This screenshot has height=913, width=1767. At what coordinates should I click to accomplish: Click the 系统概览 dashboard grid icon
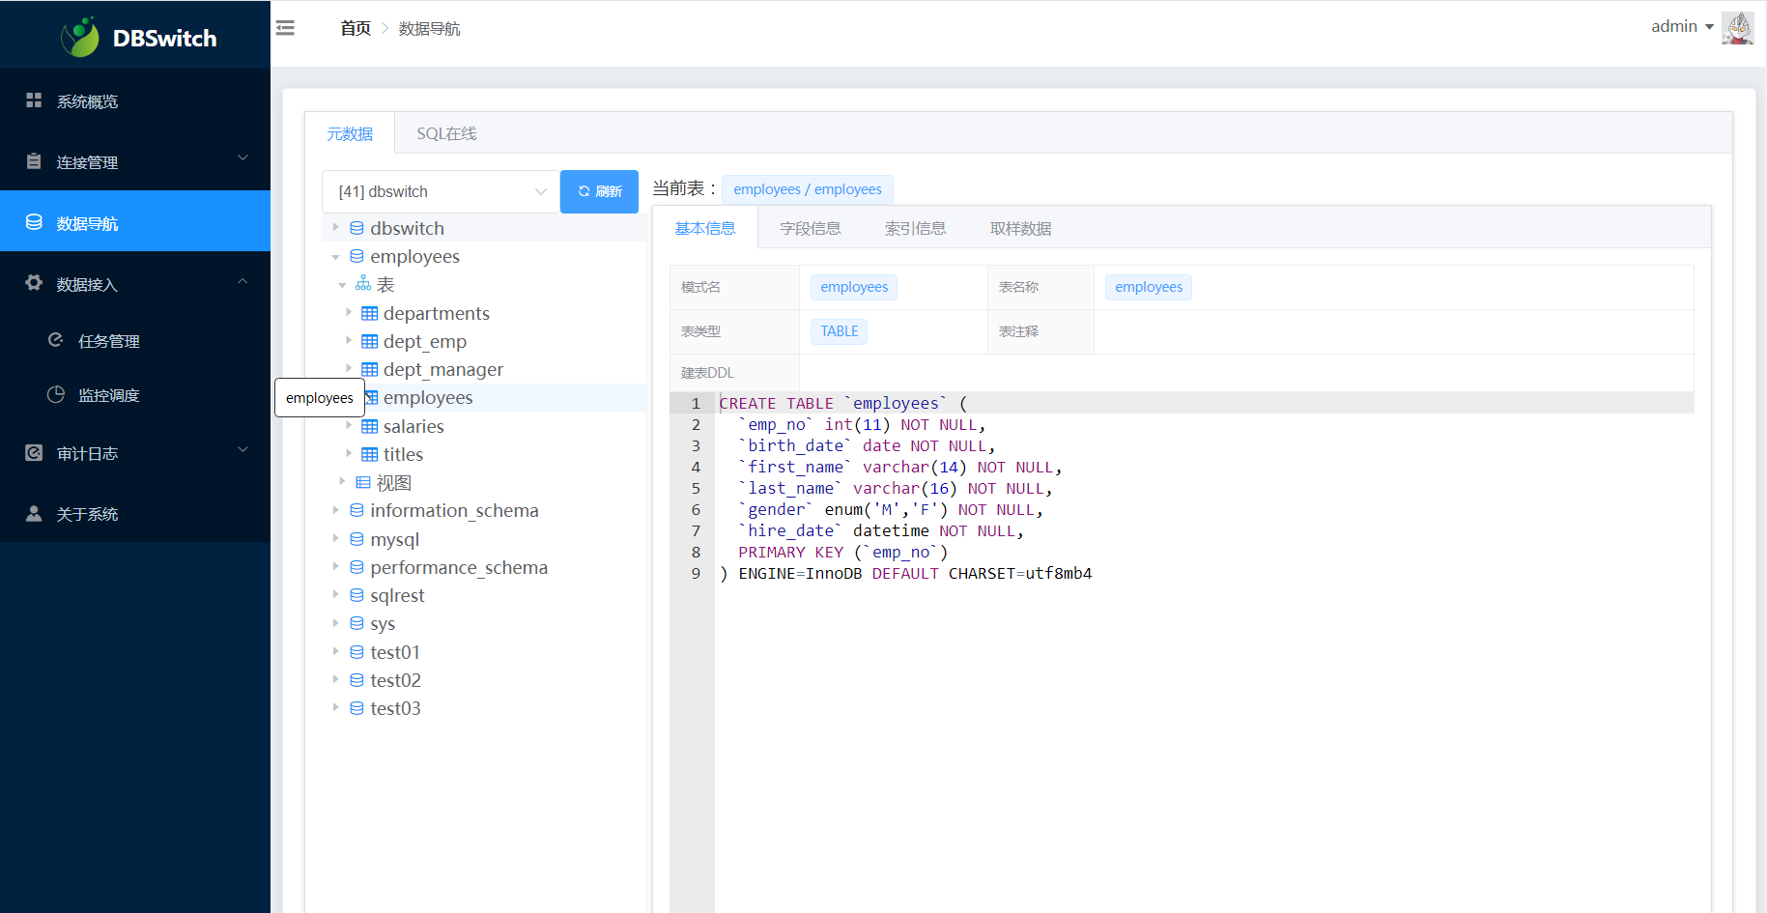[34, 100]
